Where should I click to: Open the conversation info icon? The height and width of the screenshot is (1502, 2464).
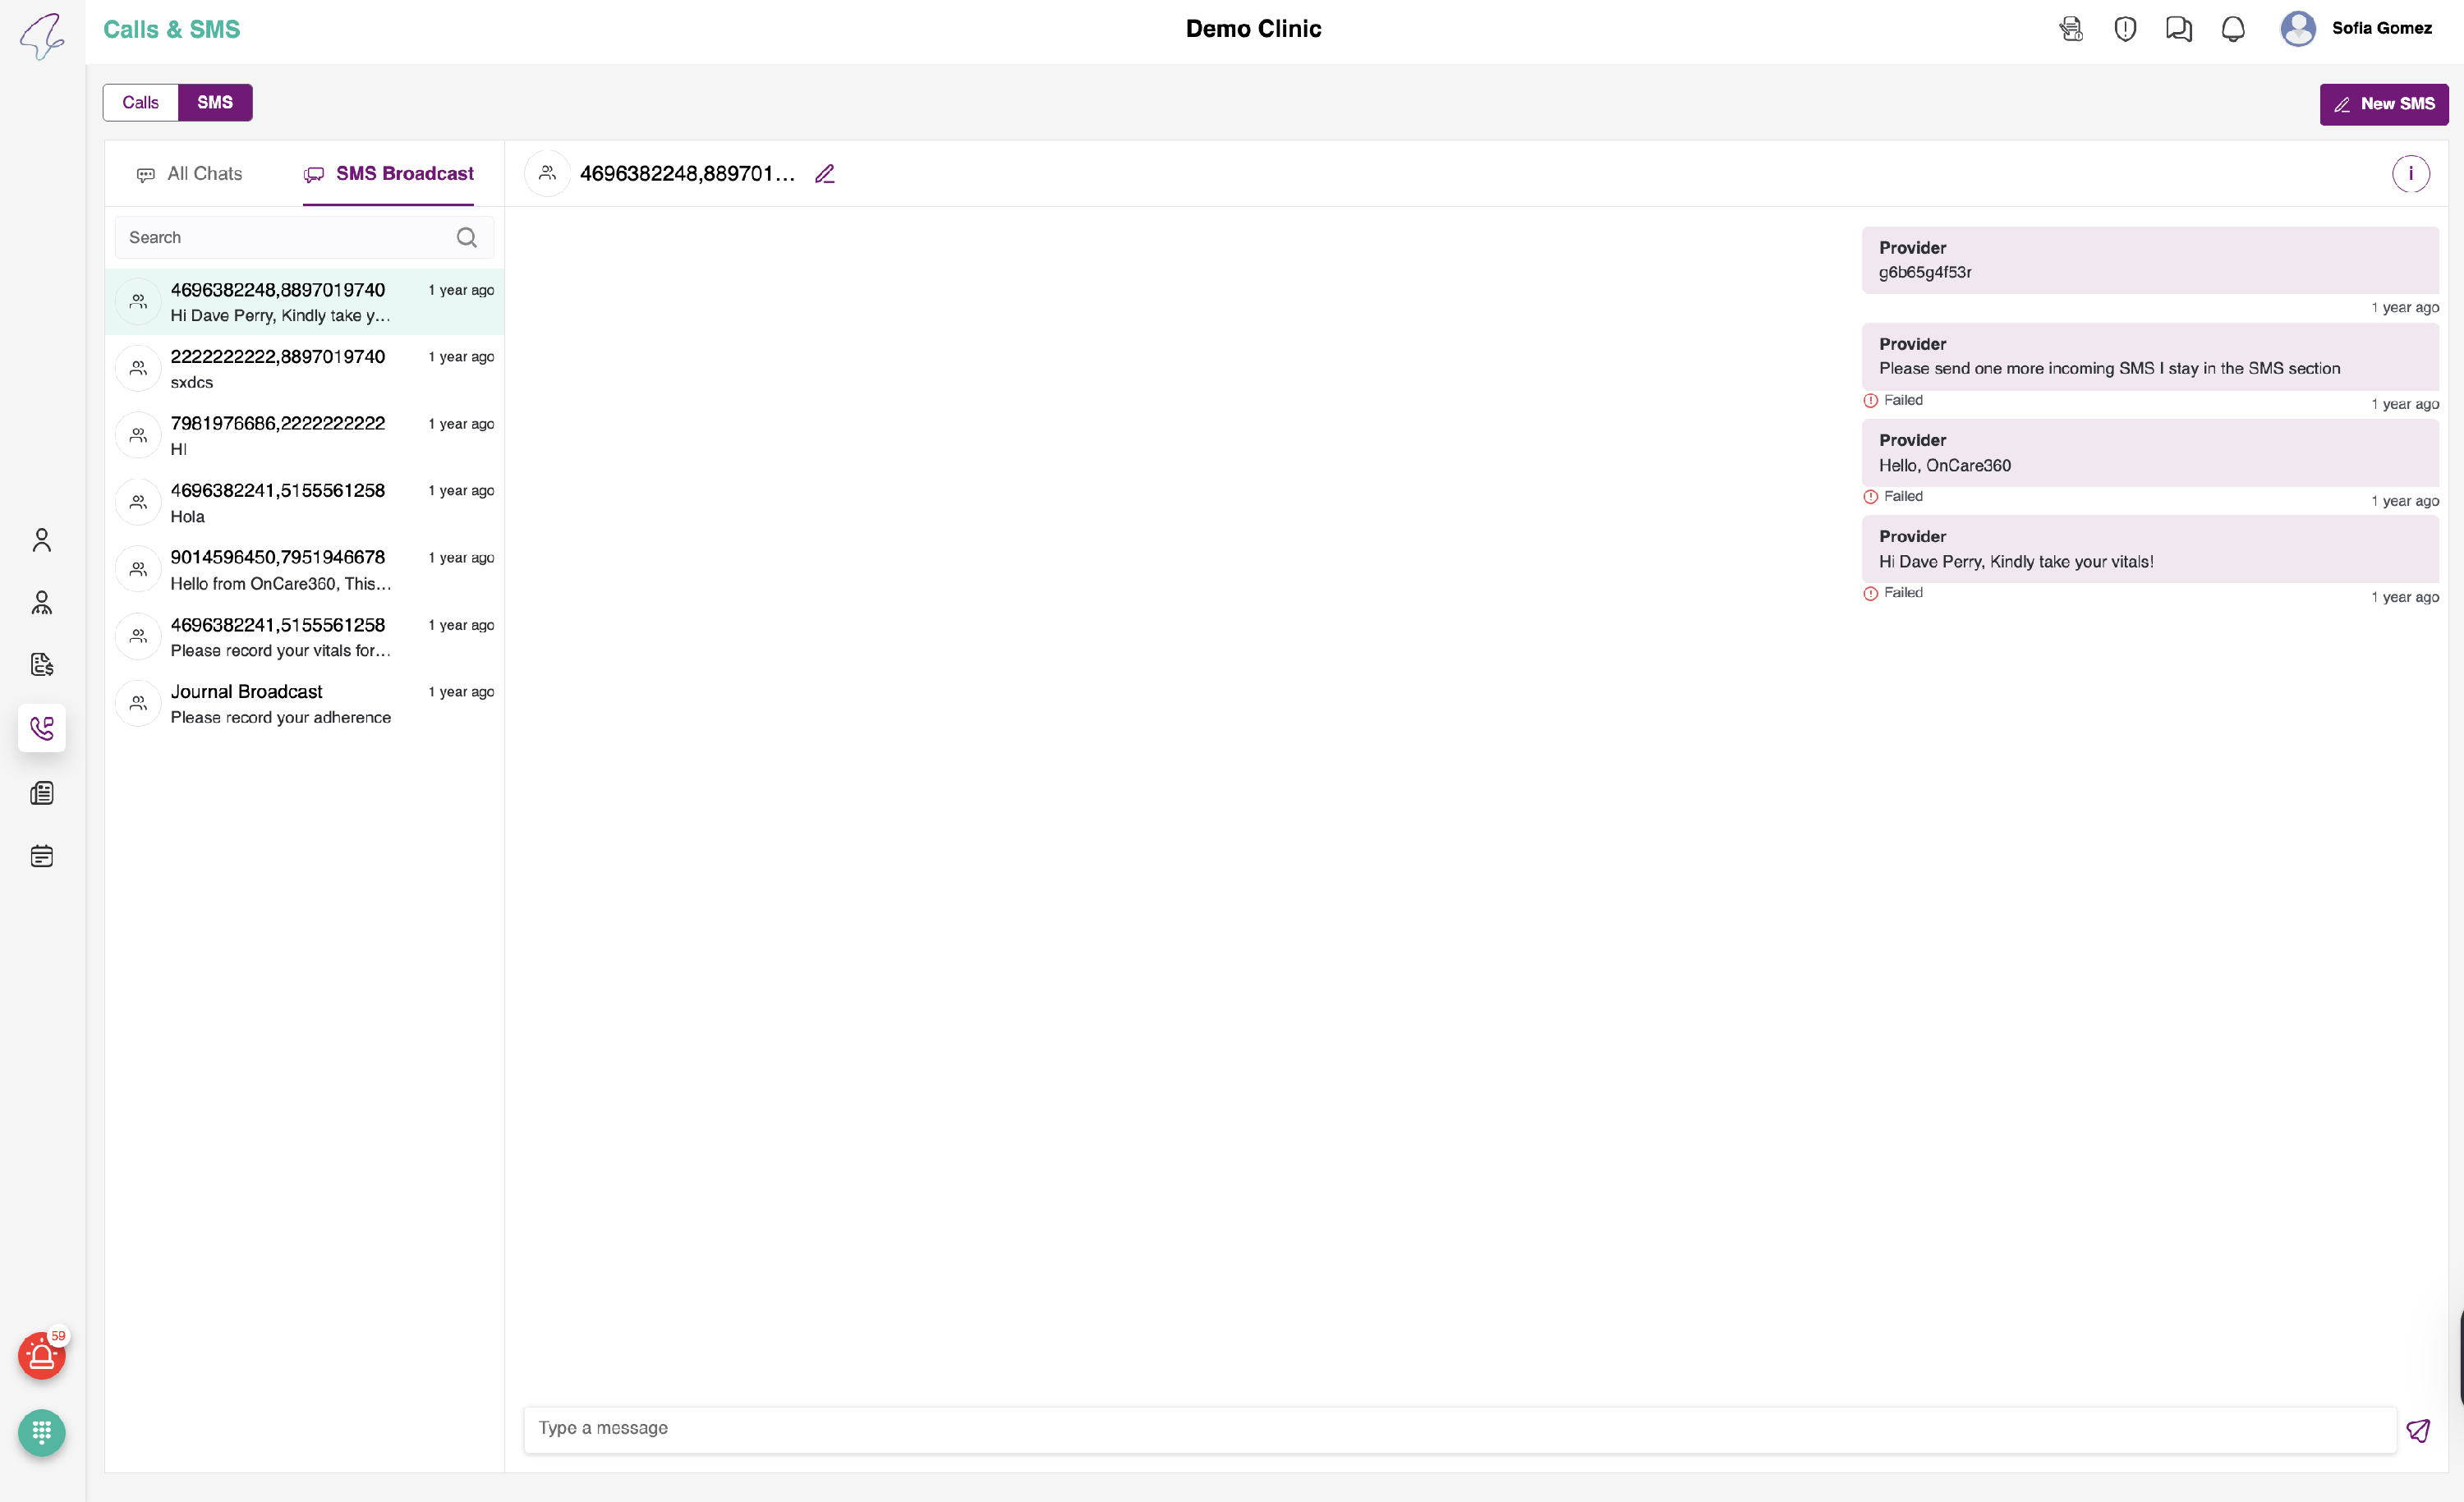2409,174
